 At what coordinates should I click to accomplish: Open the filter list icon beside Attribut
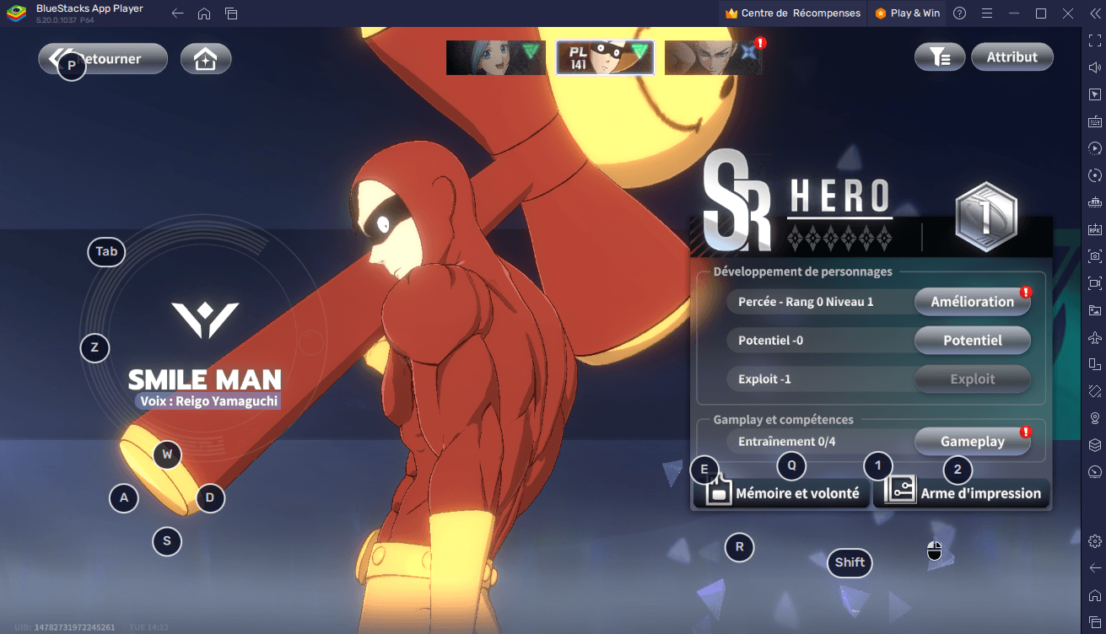point(940,57)
